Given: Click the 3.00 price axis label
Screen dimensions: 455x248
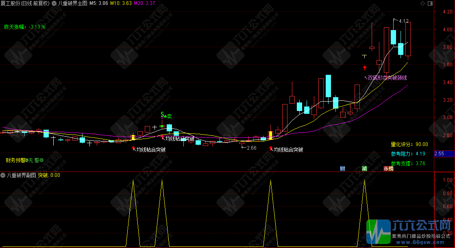Looking at the screenshot, I should pyautogui.click(x=447, y=117).
